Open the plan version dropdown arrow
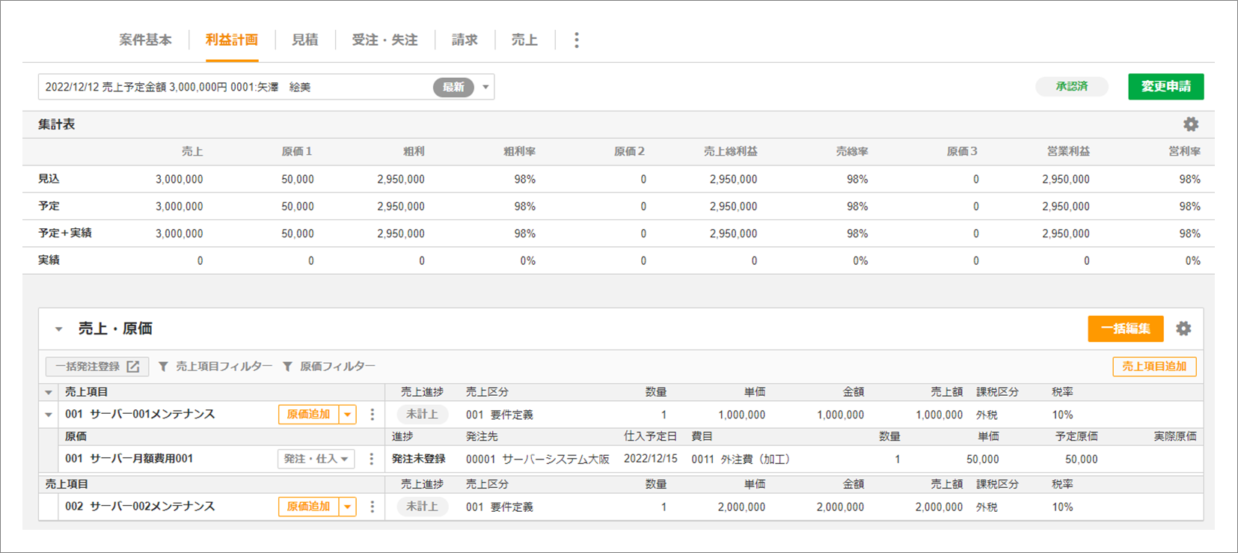This screenshot has width=1238, height=553. [x=485, y=88]
